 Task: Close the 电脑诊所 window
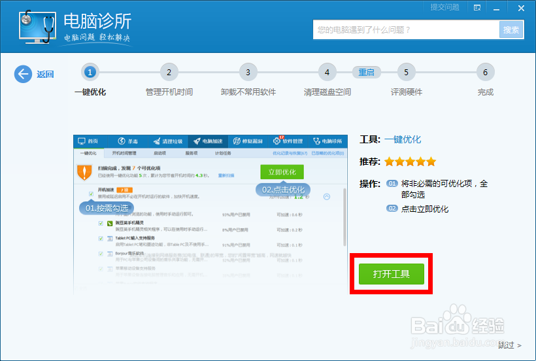tap(521, 8)
